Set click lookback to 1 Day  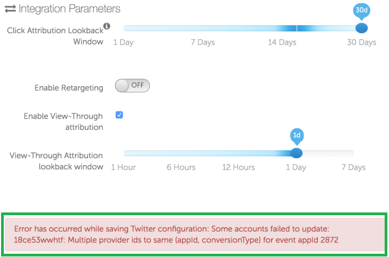pos(124,28)
